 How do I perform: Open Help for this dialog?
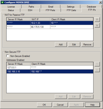click(x=92, y=105)
